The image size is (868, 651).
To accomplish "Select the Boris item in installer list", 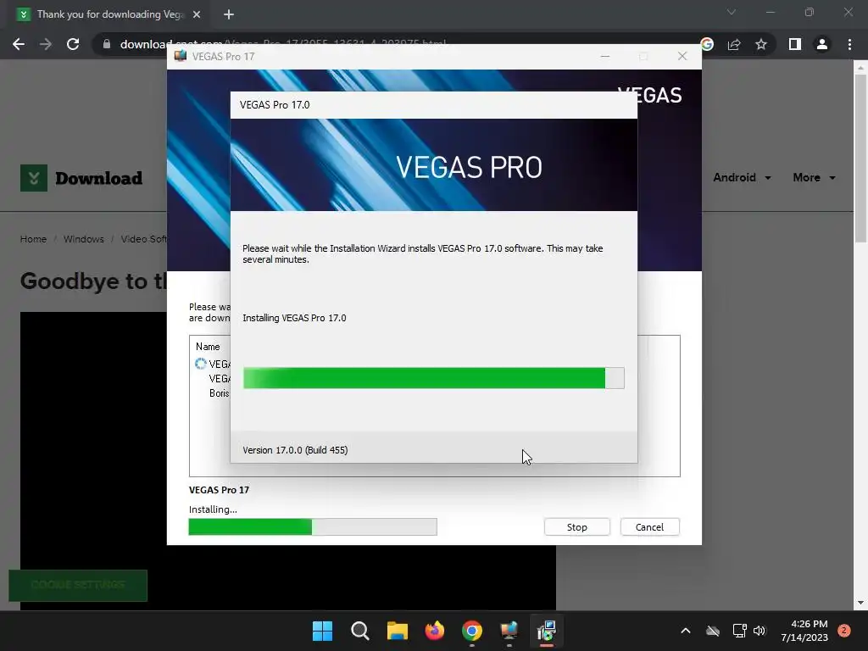I will (x=220, y=393).
